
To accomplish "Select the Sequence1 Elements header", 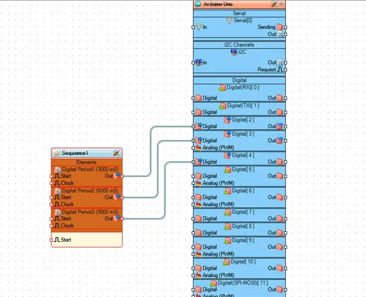I will click(x=87, y=162).
